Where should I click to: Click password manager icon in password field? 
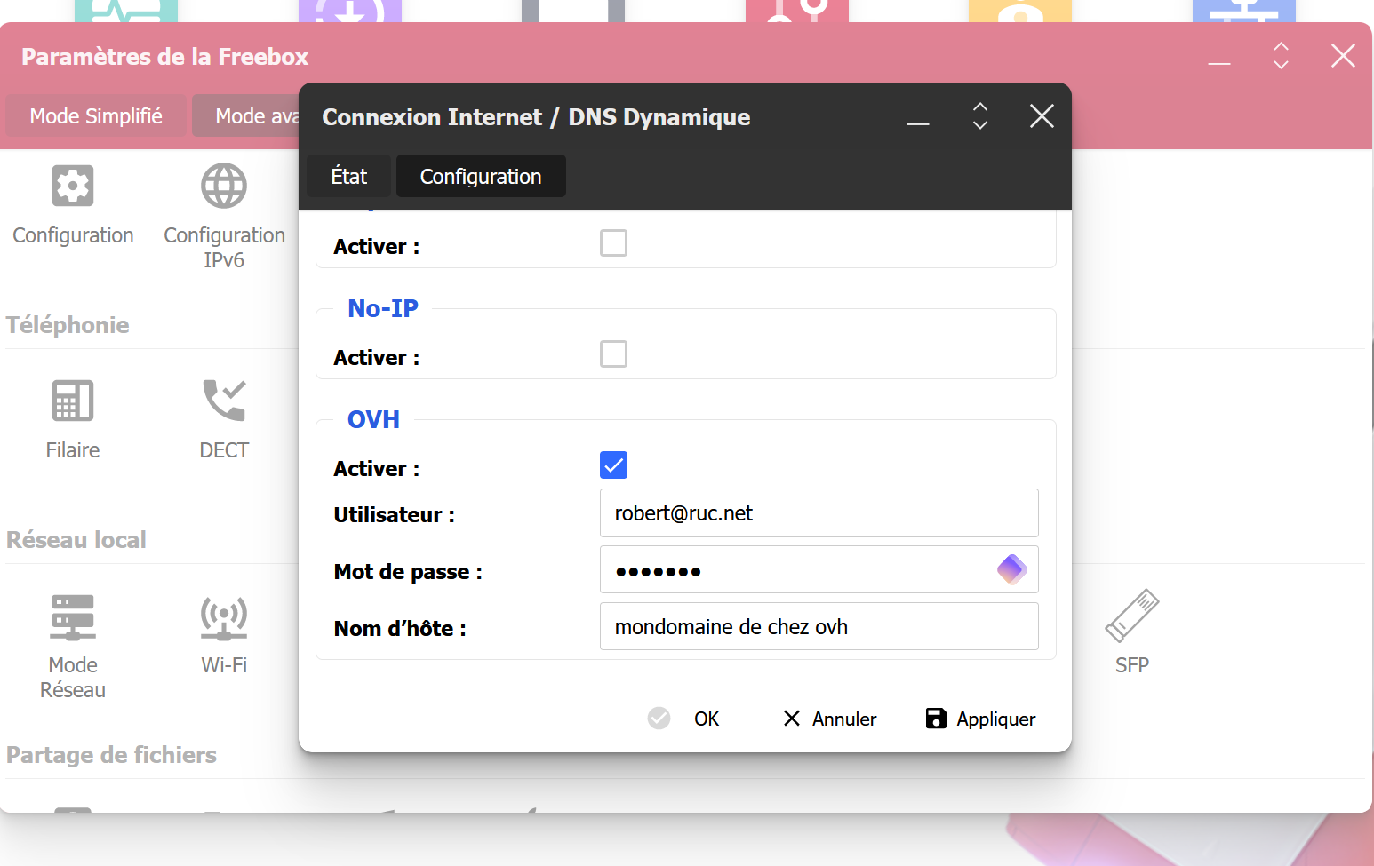click(1011, 569)
